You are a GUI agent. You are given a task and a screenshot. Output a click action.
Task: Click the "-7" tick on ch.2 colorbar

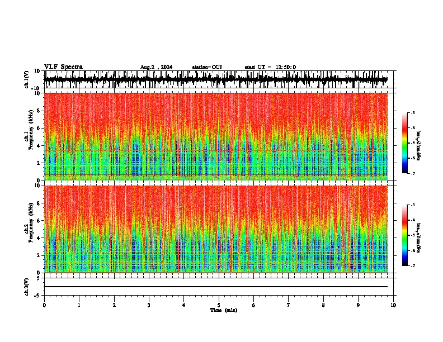coord(412,265)
